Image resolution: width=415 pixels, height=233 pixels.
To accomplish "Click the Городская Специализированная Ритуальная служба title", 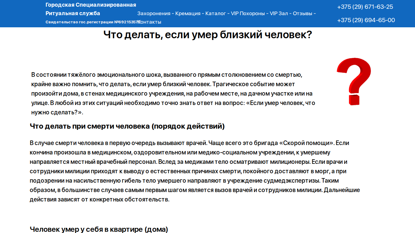I will click(x=91, y=9).
